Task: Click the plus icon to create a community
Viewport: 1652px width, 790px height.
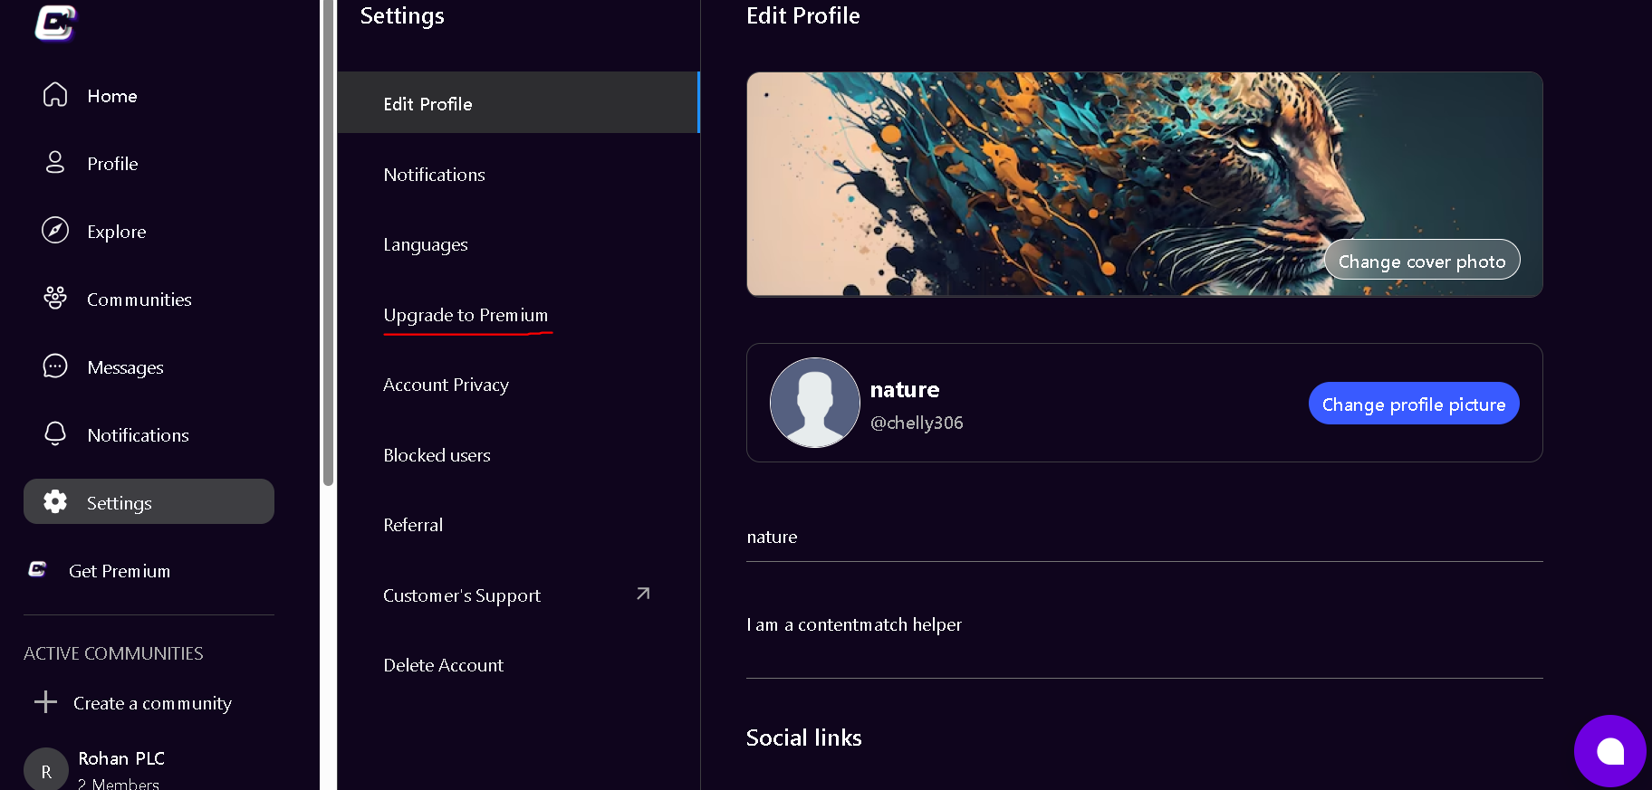Action: point(45,702)
